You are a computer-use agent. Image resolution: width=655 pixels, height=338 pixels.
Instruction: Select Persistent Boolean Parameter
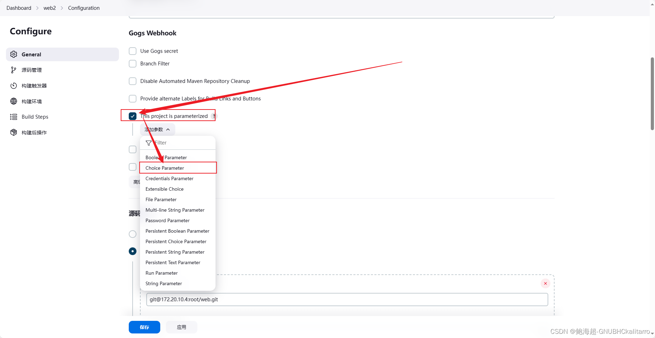[x=178, y=231]
